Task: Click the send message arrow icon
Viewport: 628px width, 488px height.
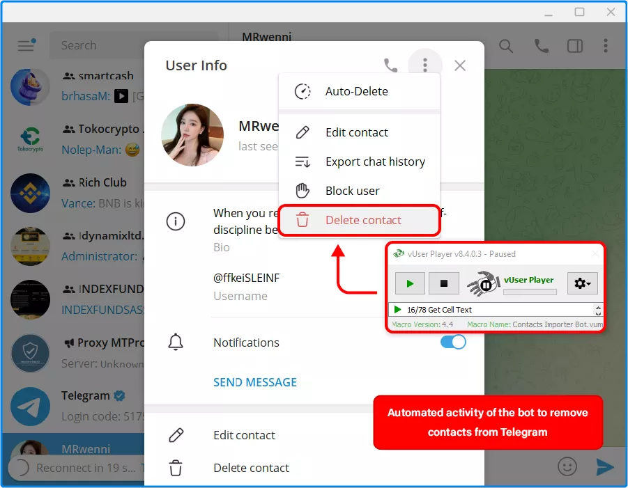Action: (605, 467)
